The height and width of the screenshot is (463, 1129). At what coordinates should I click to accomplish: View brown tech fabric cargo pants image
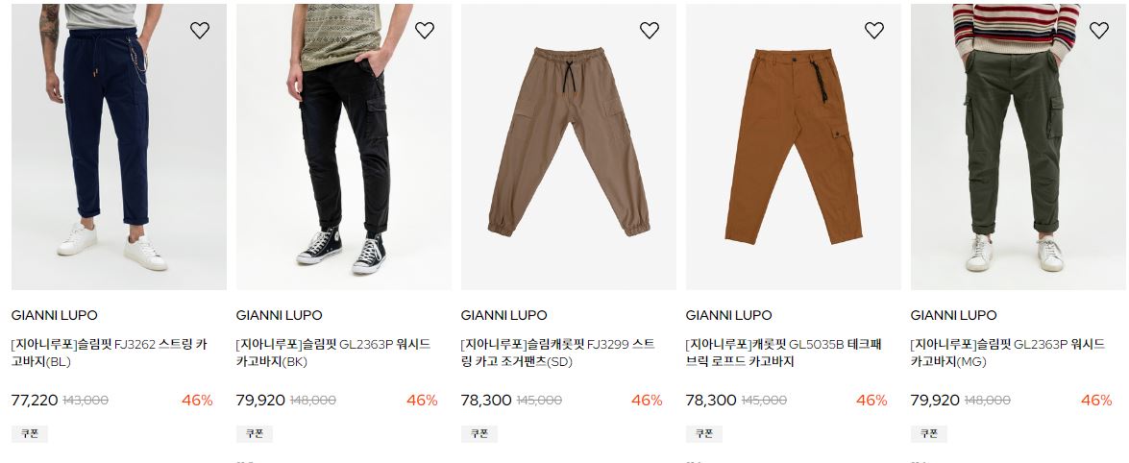793,147
